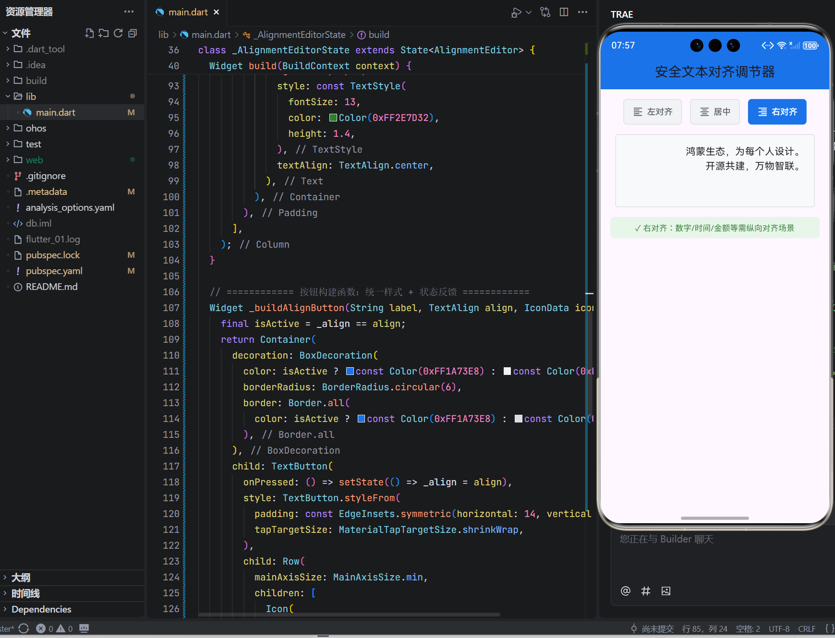The height and width of the screenshot is (638, 835).
Task: Click the main.dart Dart file icon in tree
Action: point(27,112)
